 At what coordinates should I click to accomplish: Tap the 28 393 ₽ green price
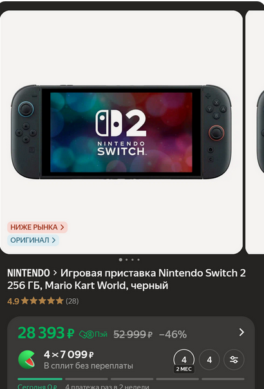(x=46, y=333)
